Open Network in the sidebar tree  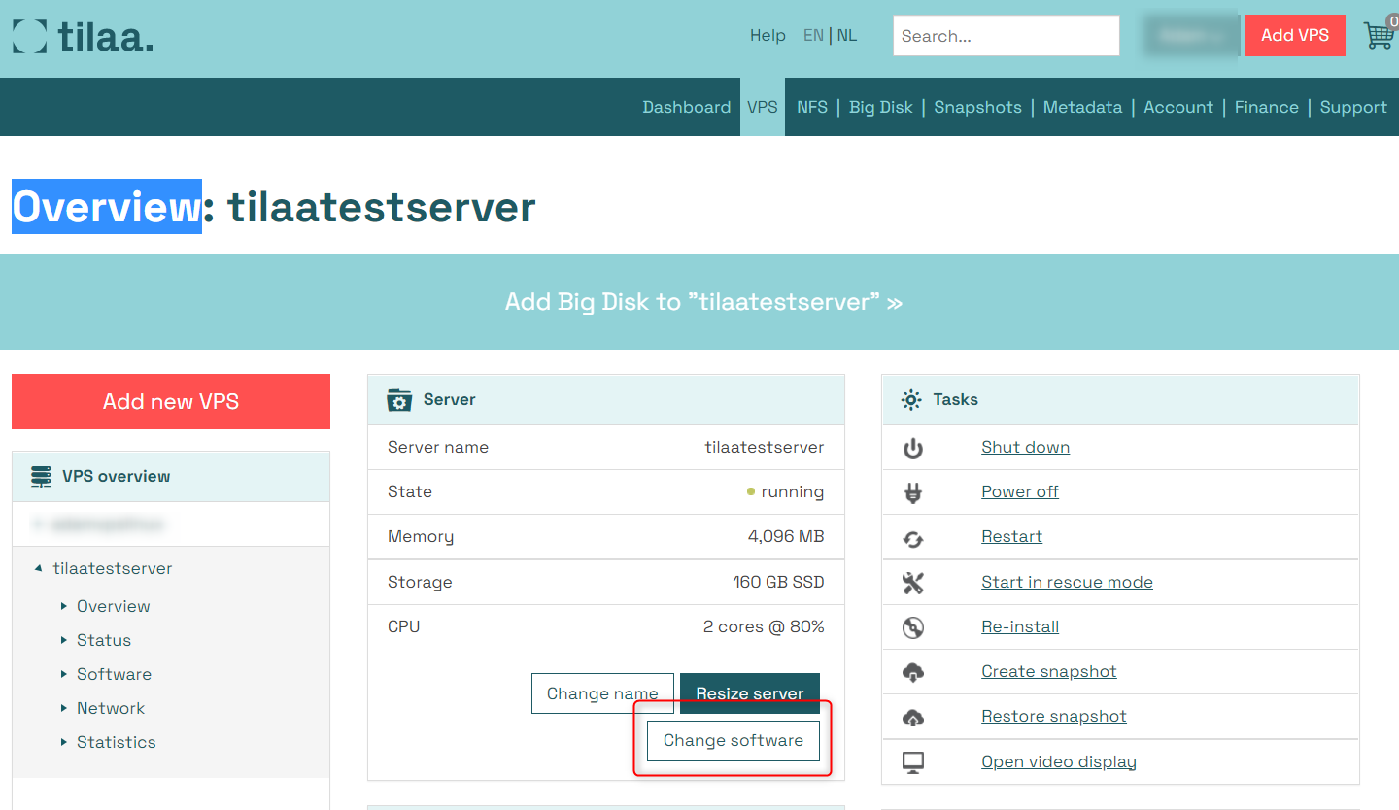111,708
